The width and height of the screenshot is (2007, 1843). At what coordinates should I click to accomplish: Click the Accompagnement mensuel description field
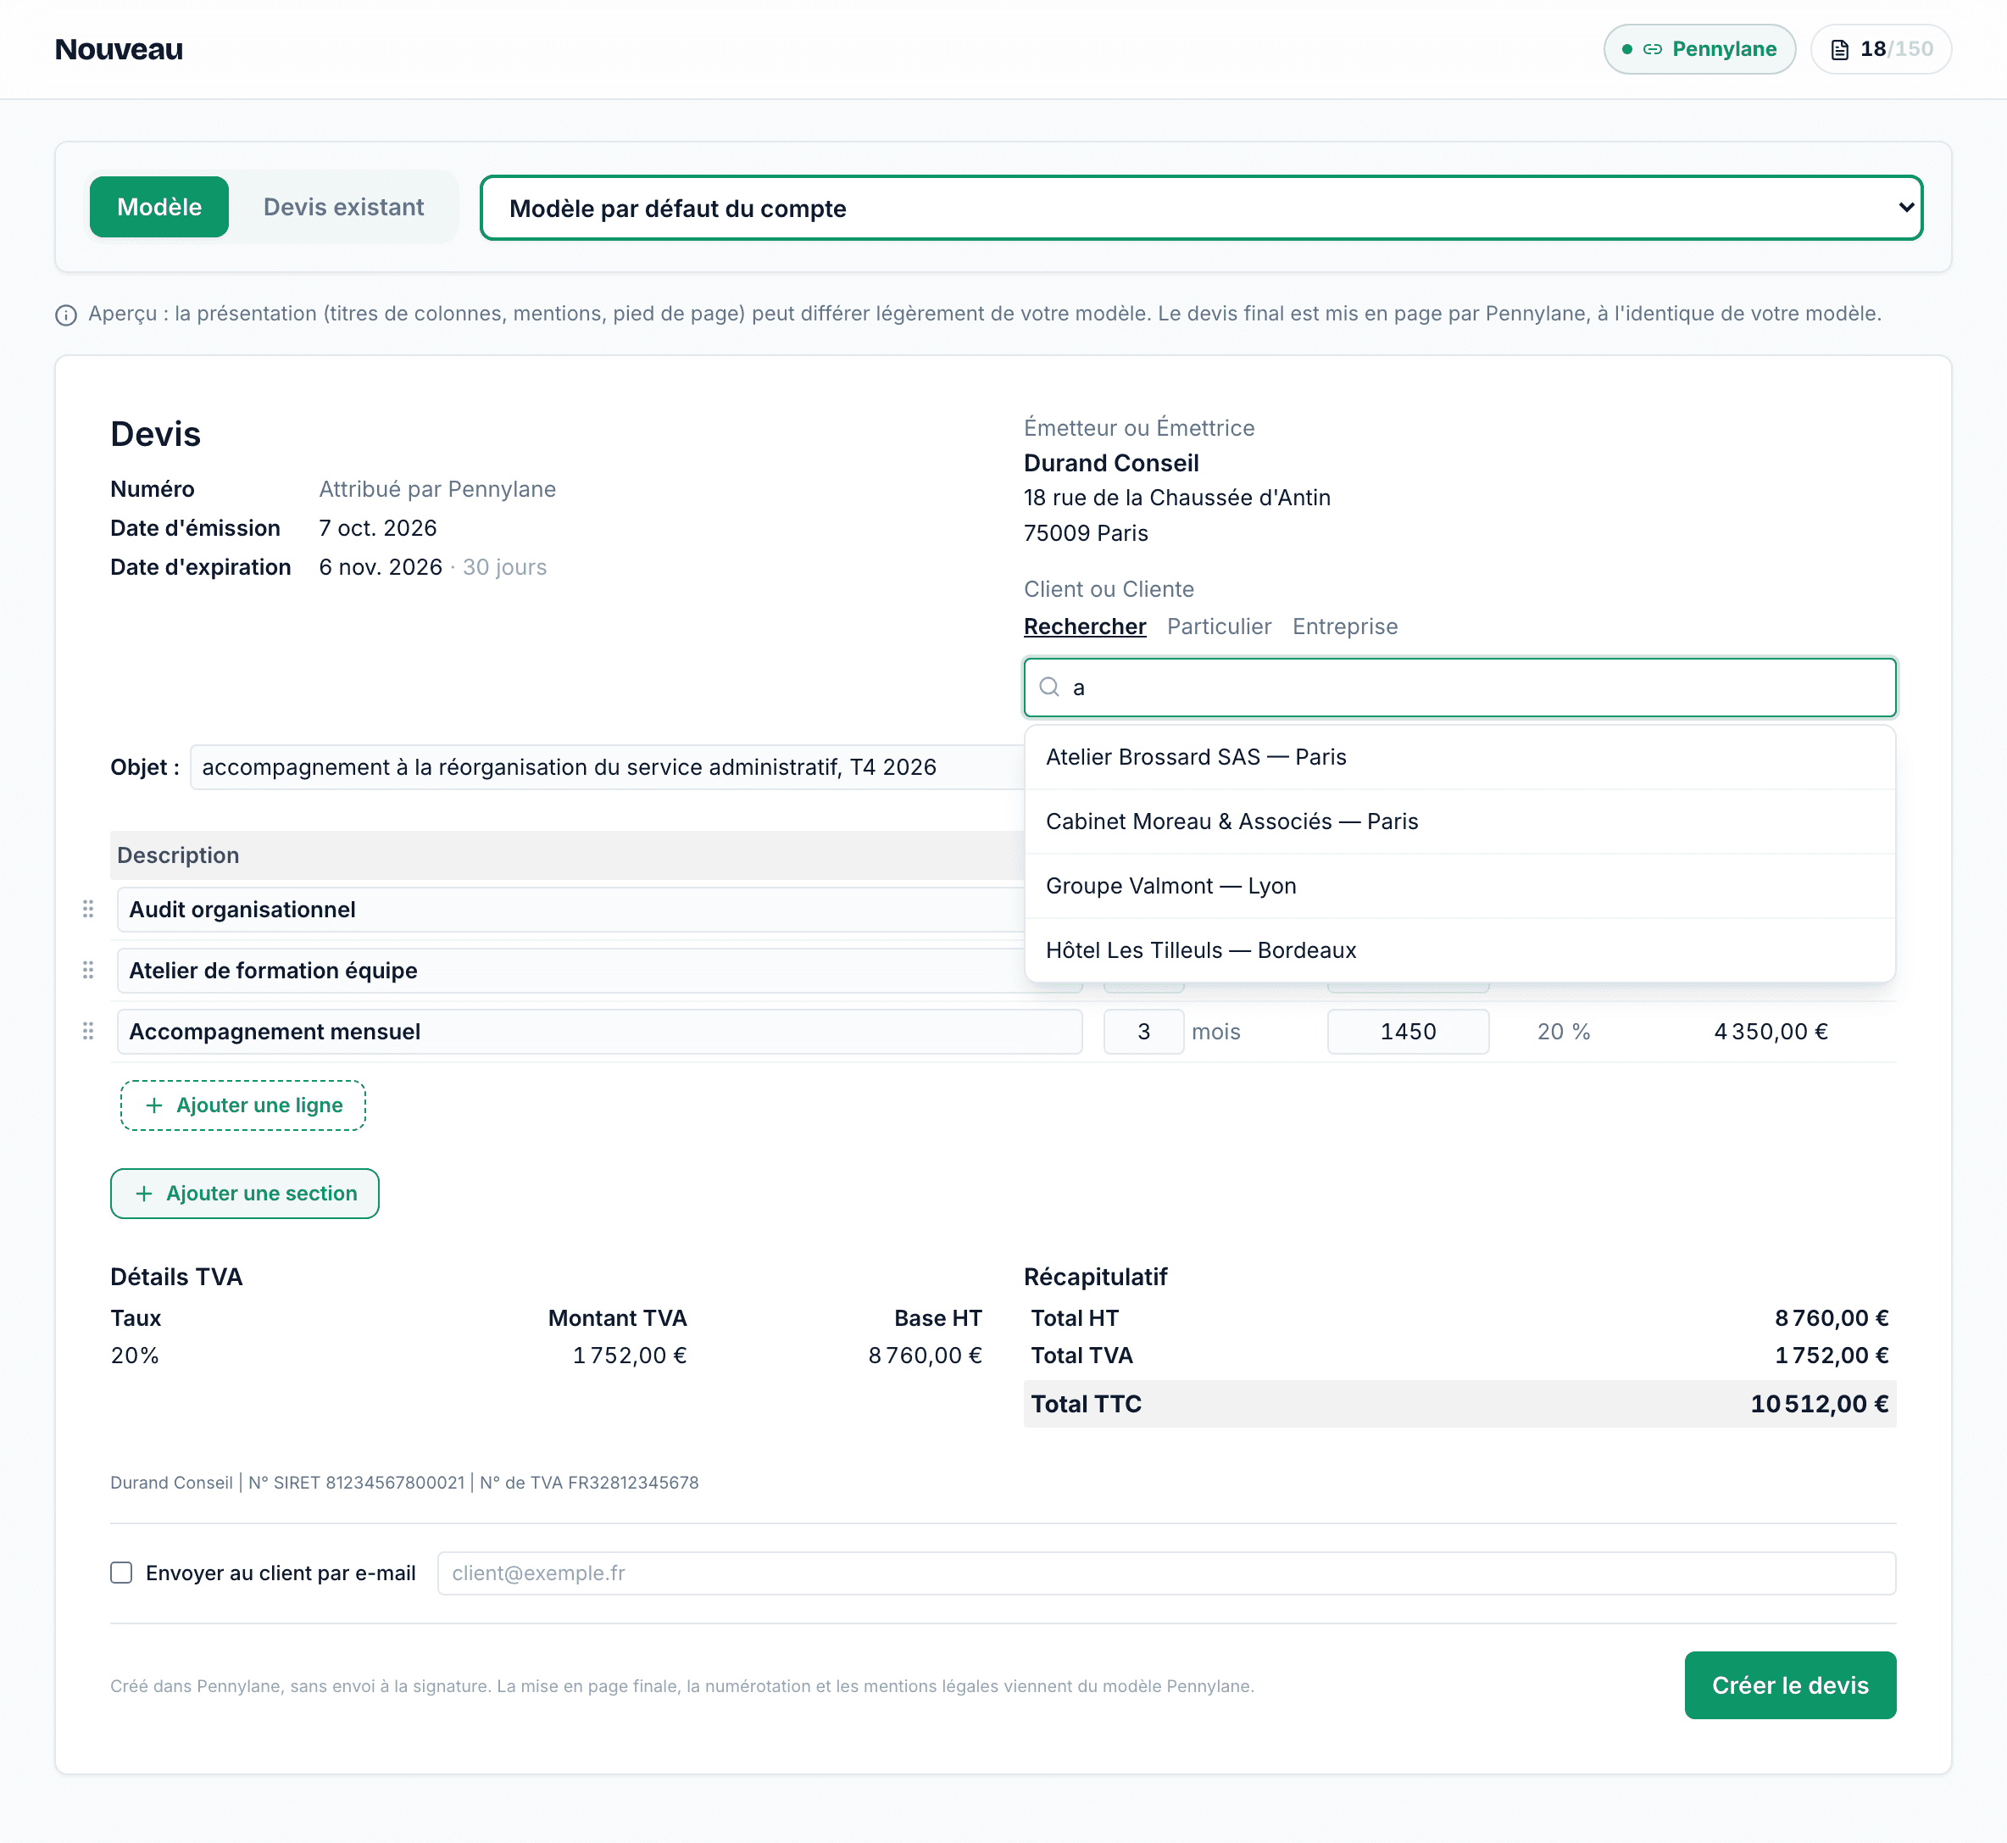pyautogui.click(x=599, y=1031)
